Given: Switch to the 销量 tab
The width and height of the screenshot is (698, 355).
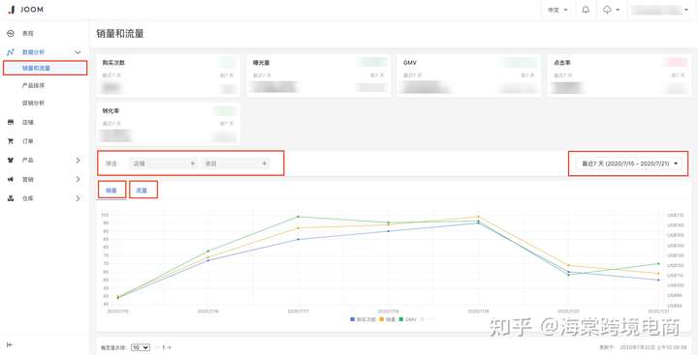Looking at the screenshot, I should 111,191.
